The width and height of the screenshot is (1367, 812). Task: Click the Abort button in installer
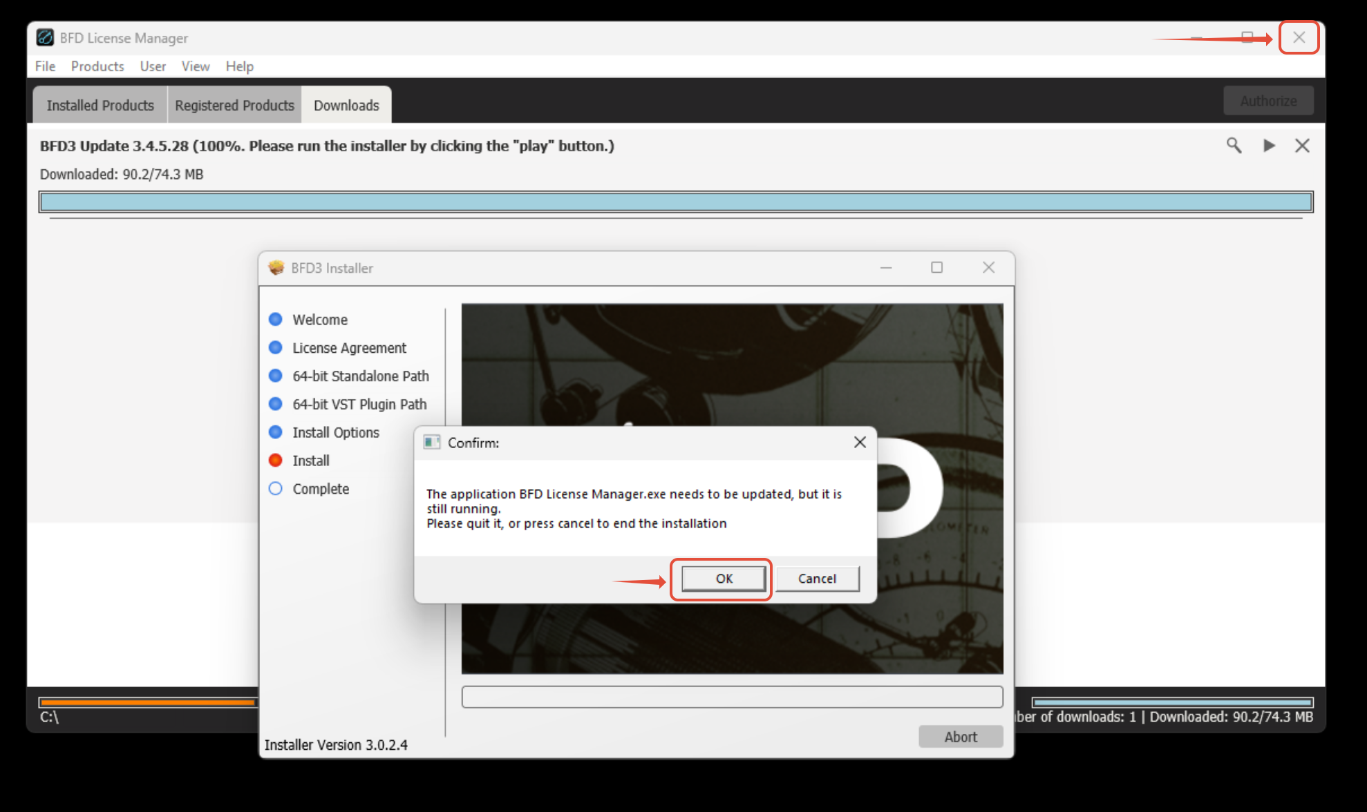coord(960,737)
